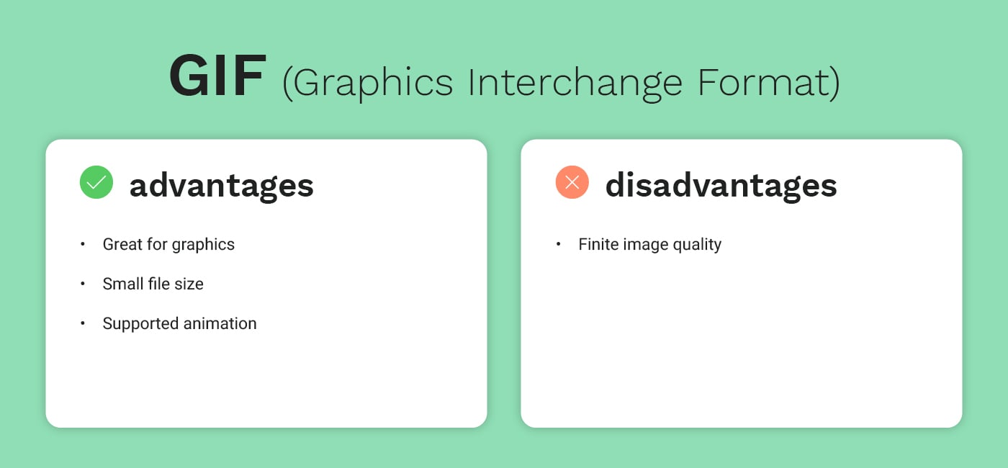
Task: Click the word 'Interchange' in the title
Action: 575,83
